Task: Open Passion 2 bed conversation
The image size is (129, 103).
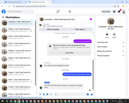Action: click(17, 73)
